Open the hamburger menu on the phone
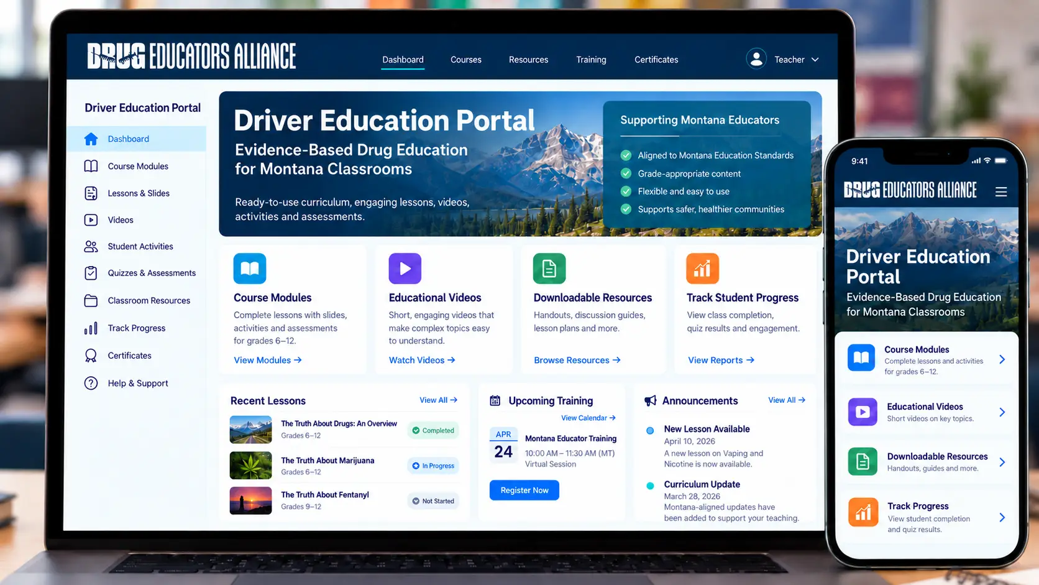The image size is (1039, 585). [x=1001, y=192]
